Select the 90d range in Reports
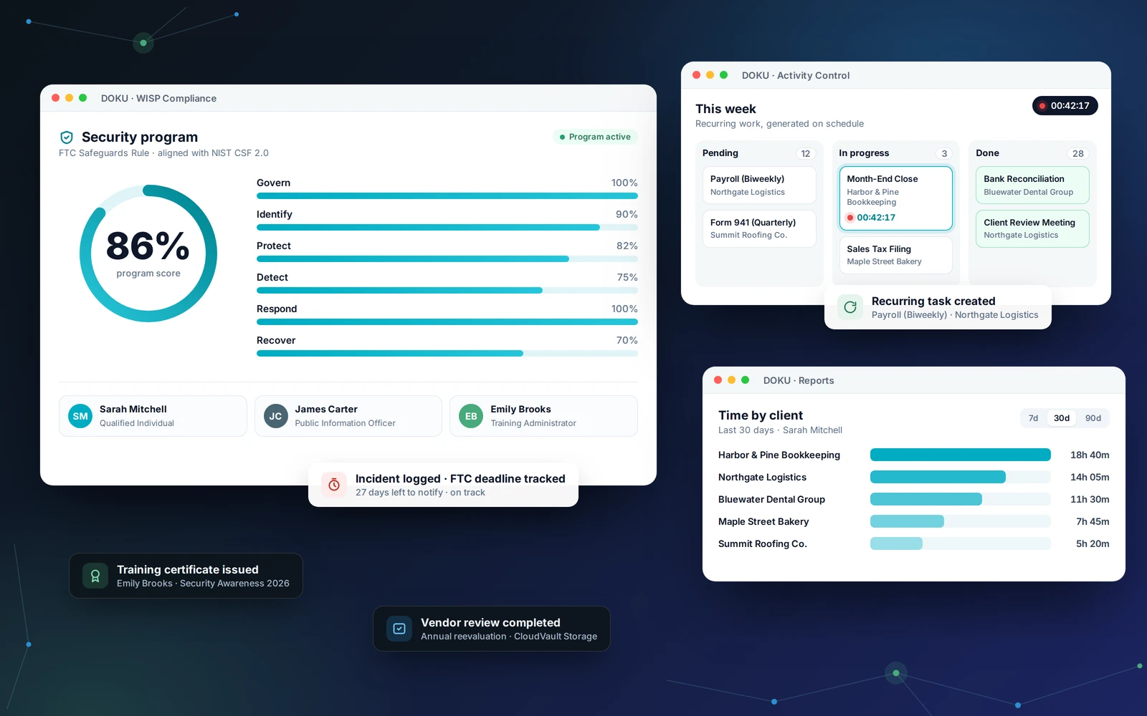Screen dimensions: 1147x716 (1093, 418)
